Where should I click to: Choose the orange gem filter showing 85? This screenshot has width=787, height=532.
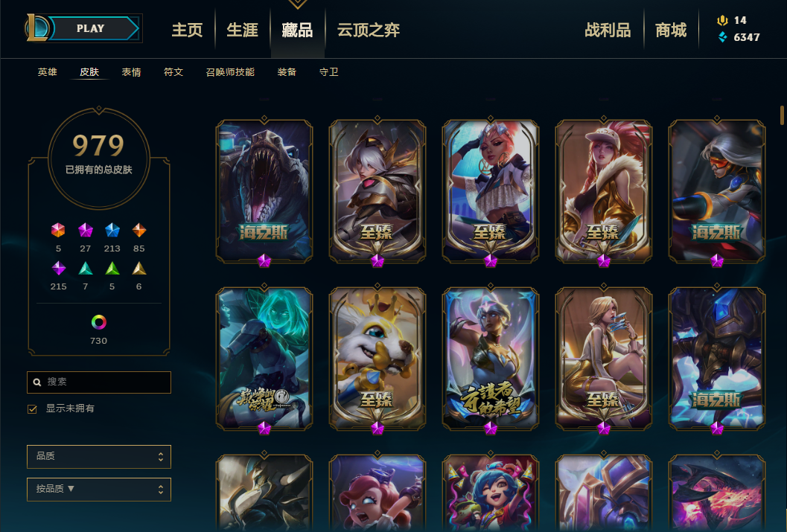point(139,230)
